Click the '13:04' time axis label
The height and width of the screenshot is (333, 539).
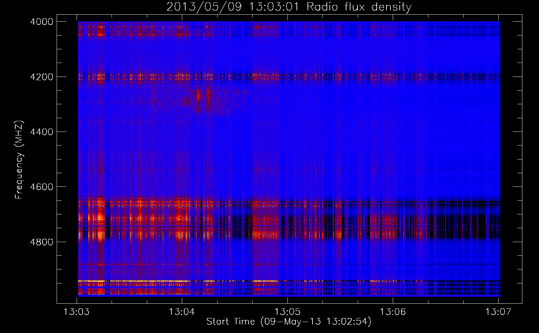pos(182,312)
